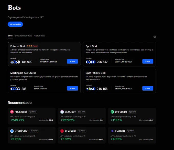
Task: Click the Captura oportunidades de ganancia 24/7 subtitle
Action: [x=26, y=17]
